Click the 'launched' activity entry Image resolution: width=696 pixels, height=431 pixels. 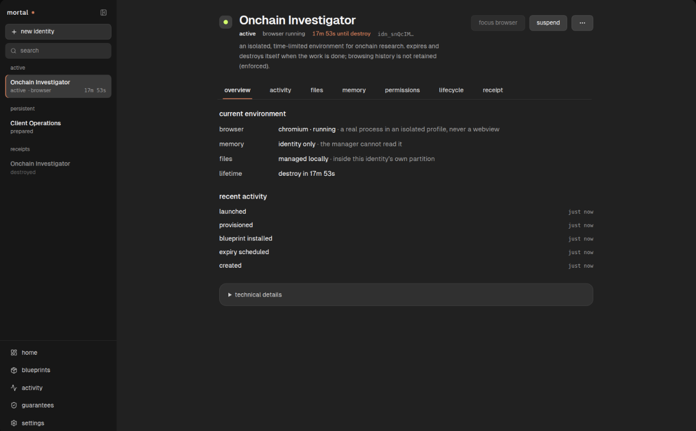pyautogui.click(x=233, y=212)
